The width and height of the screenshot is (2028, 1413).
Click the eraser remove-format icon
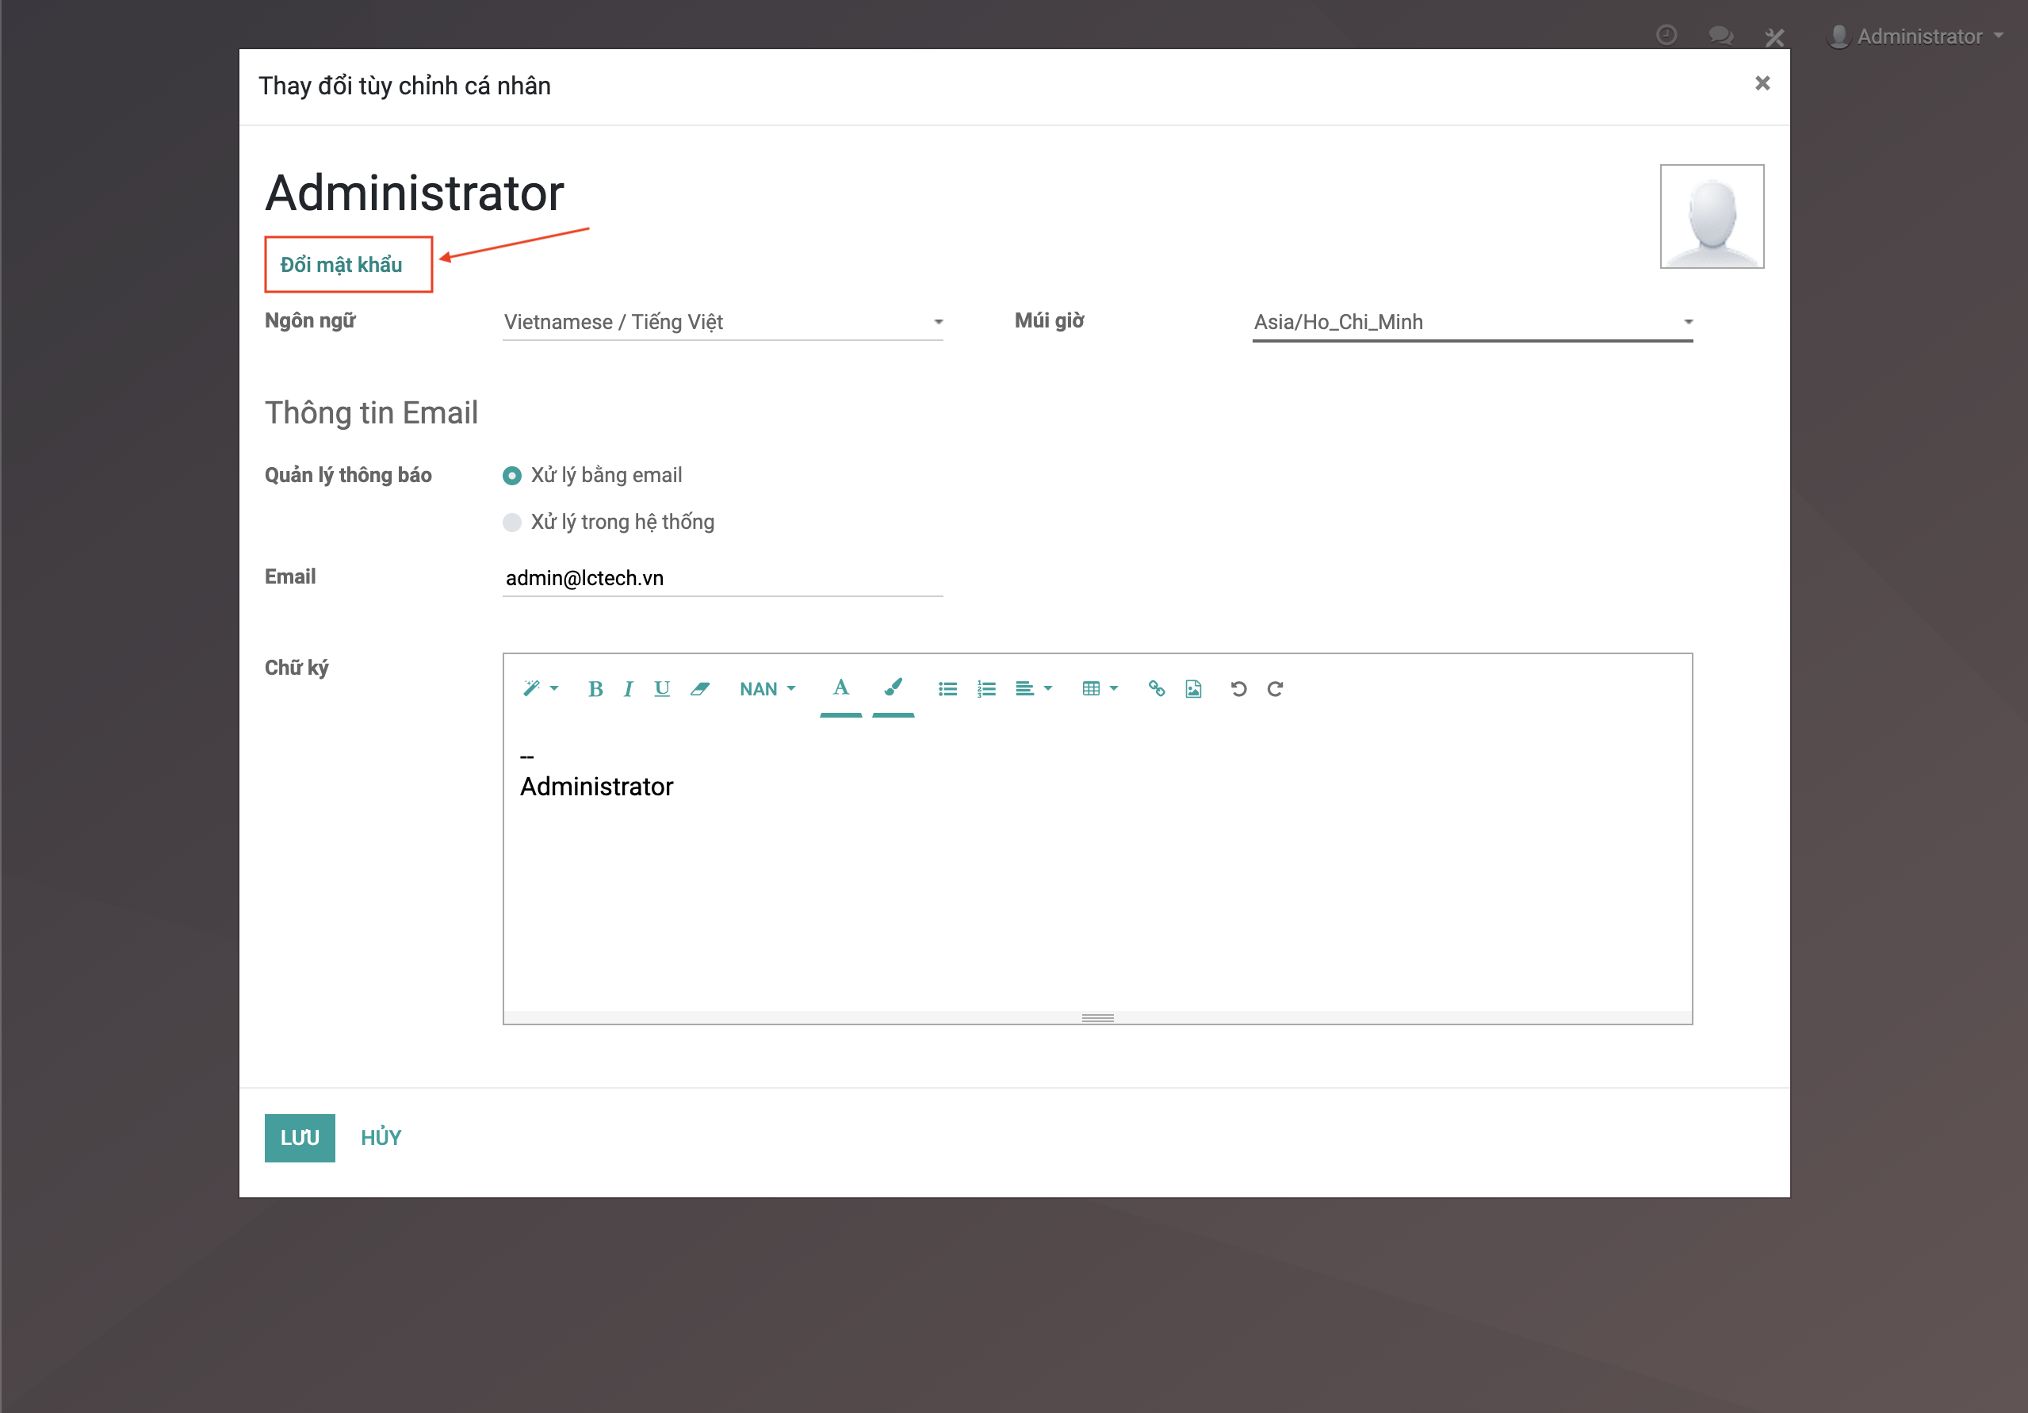click(699, 689)
